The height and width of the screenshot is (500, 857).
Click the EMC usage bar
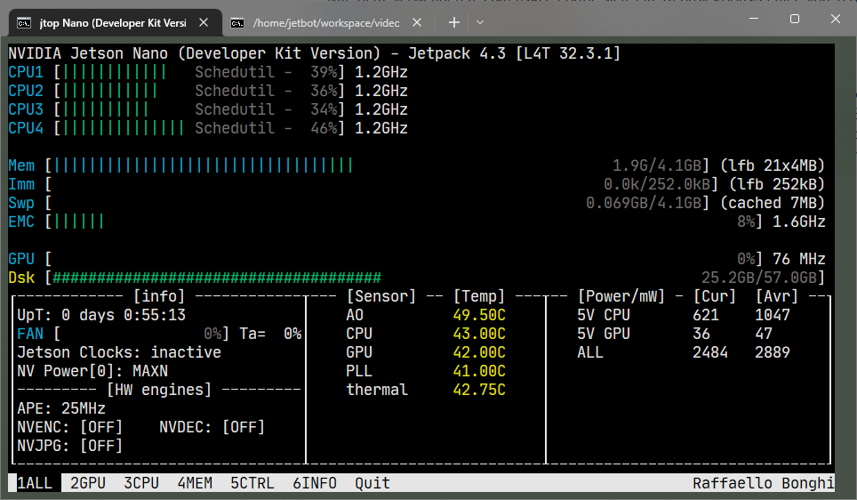point(78,222)
